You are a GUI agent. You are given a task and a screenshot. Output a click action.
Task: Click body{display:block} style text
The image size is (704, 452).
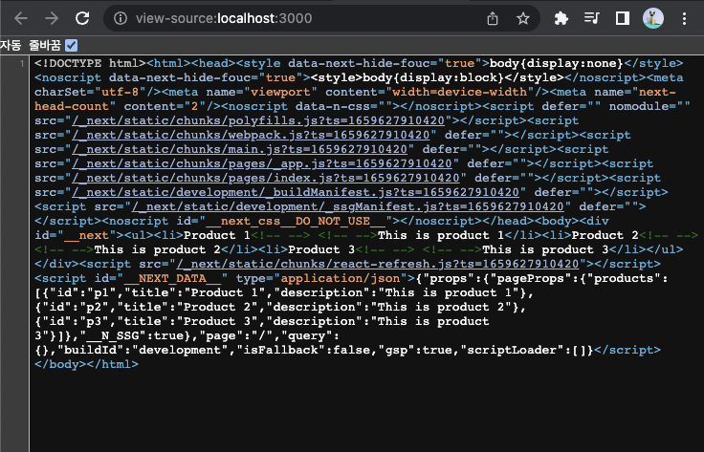click(433, 77)
